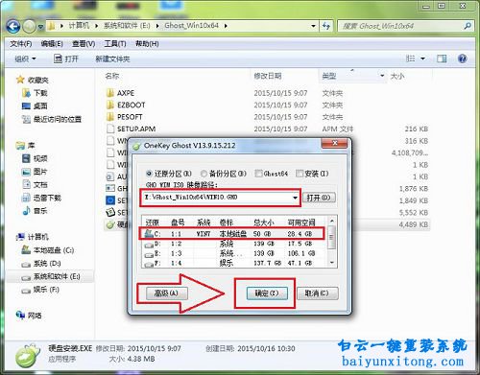Click the 确定(Y) button
Screen dimensions: 480x375
(267, 293)
